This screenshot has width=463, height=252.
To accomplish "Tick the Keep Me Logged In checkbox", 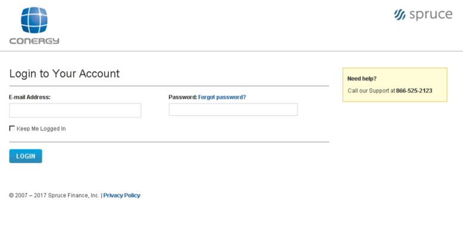I will [12, 128].
